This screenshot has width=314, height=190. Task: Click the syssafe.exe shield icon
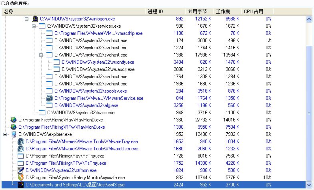pyautogui.click(x=21, y=178)
